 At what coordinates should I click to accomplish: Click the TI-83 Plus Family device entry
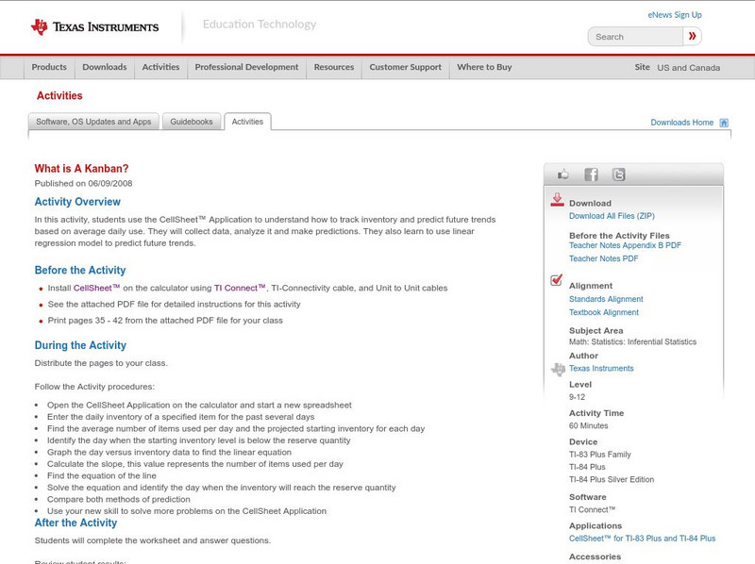click(x=600, y=455)
